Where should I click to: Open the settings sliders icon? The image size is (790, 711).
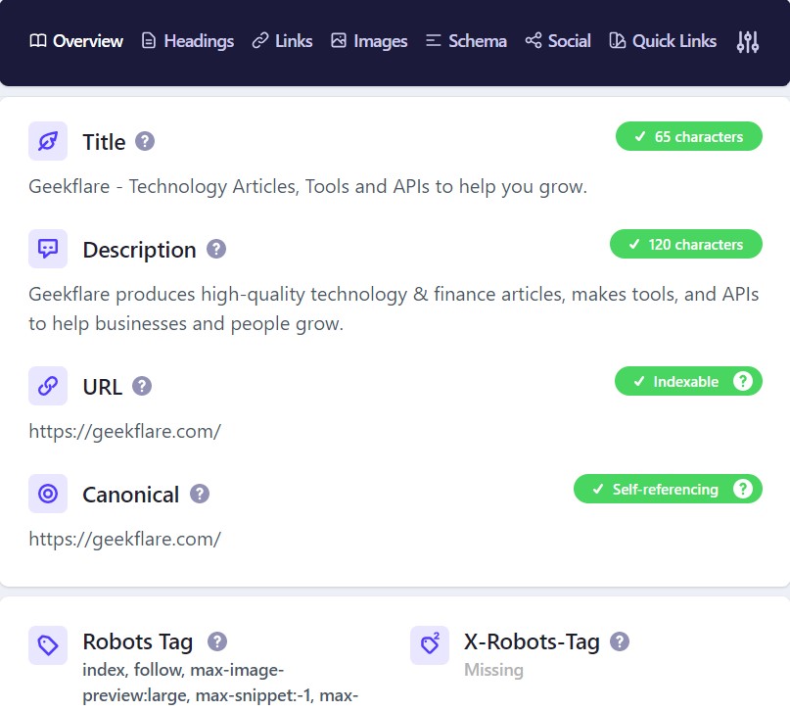coord(747,41)
